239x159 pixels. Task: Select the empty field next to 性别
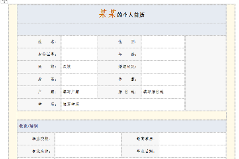point(163,42)
